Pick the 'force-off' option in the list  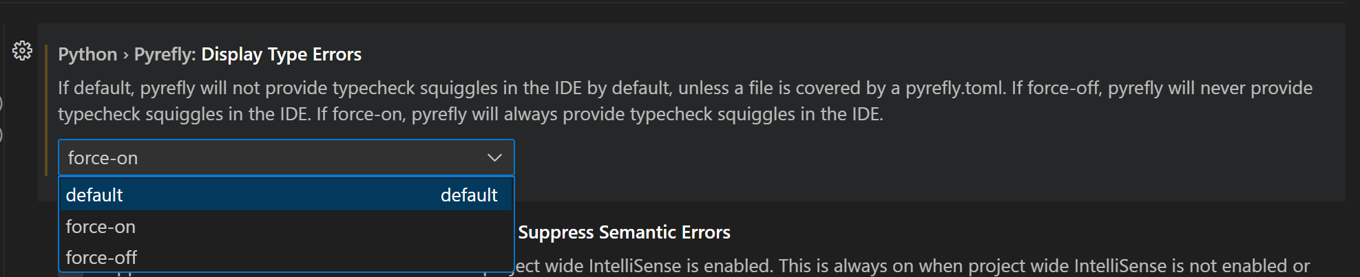point(286,257)
